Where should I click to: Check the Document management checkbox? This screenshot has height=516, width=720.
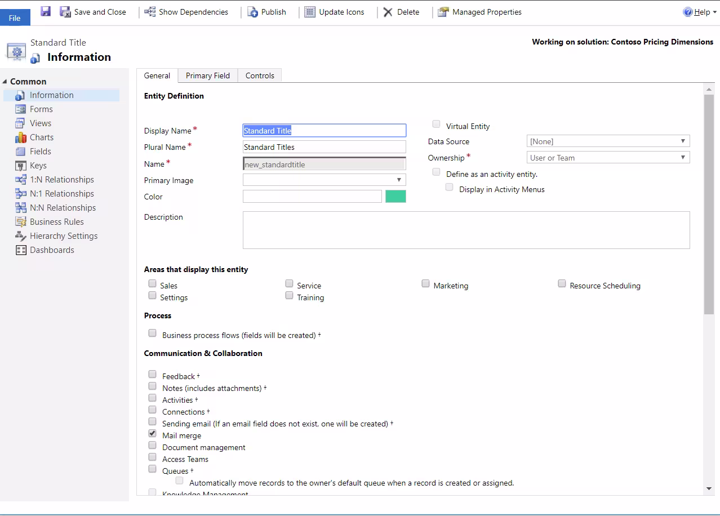tap(152, 445)
